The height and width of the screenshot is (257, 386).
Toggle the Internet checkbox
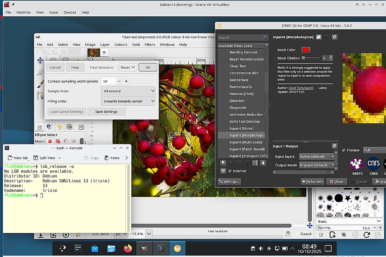tap(230, 171)
